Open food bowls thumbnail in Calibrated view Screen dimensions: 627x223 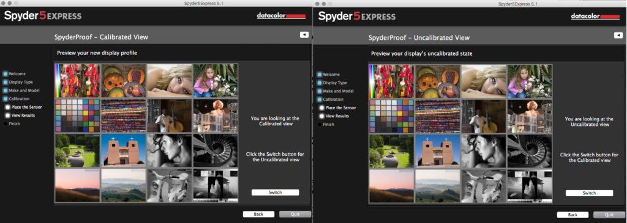click(x=124, y=81)
